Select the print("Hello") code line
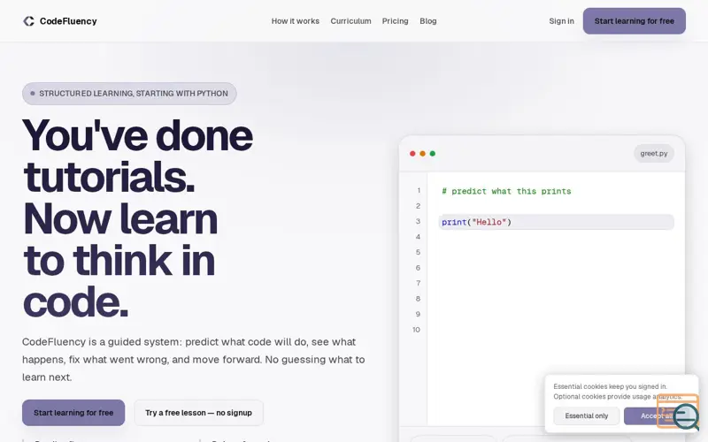 (556, 222)
